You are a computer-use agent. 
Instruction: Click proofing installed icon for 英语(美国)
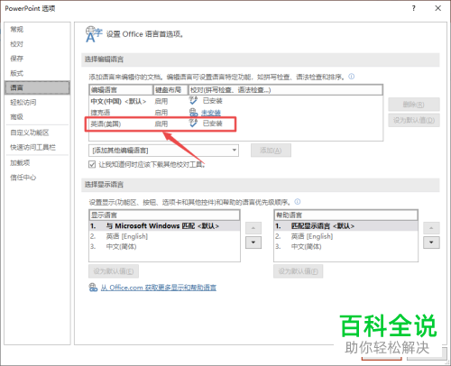(x=193, y=124)
